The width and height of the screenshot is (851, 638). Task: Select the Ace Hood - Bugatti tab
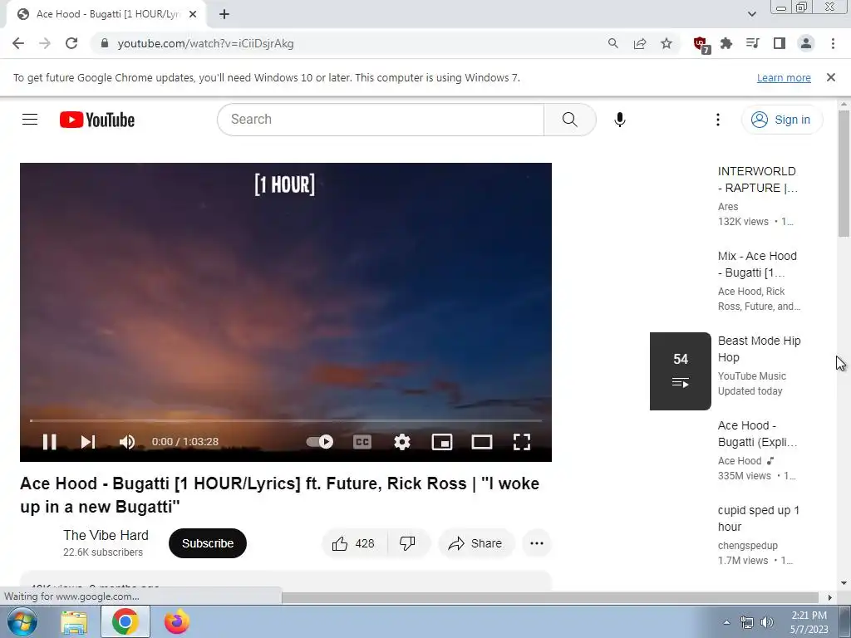coord(106,14)
